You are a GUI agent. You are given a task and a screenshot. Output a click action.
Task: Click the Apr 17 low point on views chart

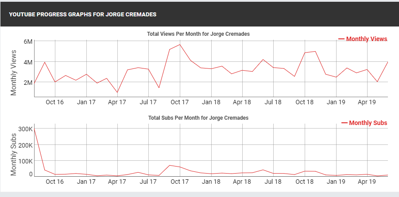117,92
